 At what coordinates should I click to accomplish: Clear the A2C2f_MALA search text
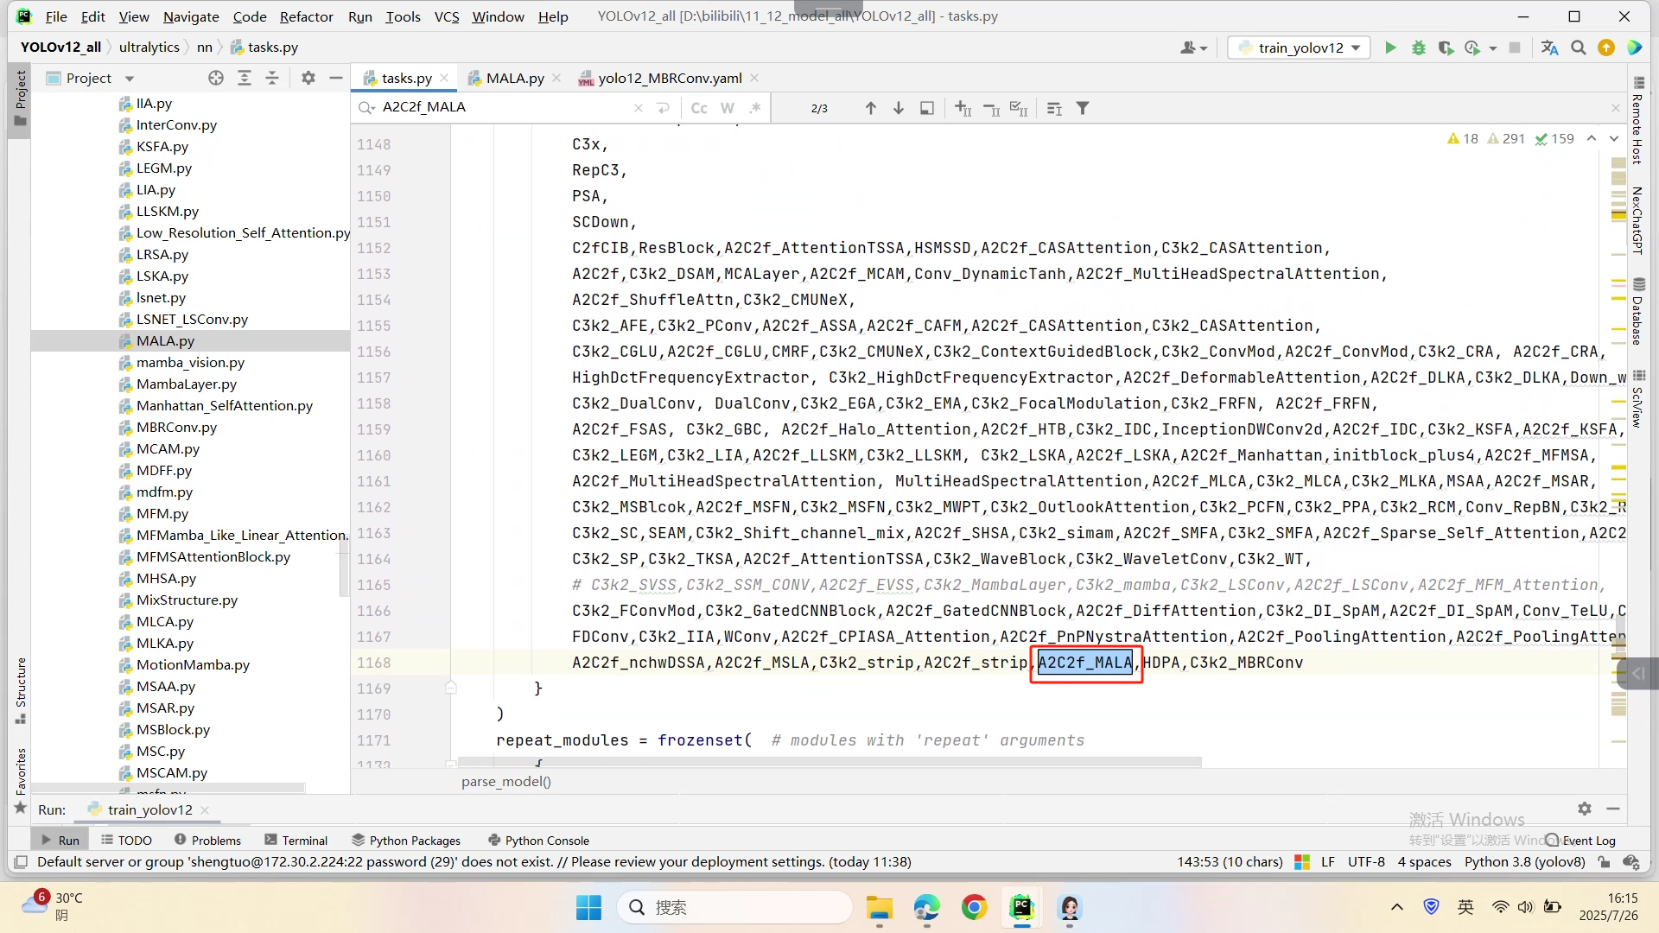click(x=639, y=108)
